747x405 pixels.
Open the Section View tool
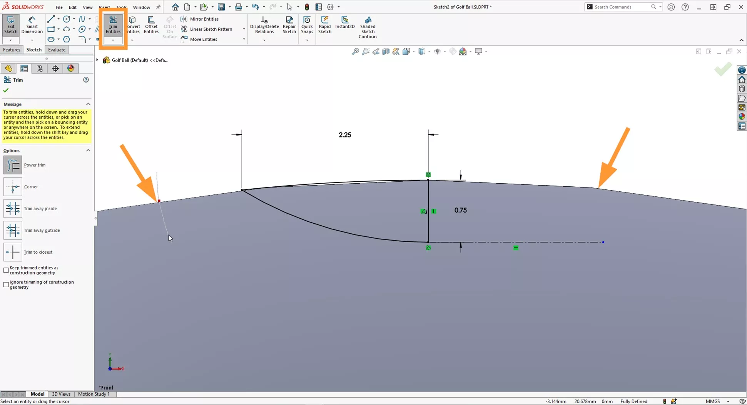[386, 51]
